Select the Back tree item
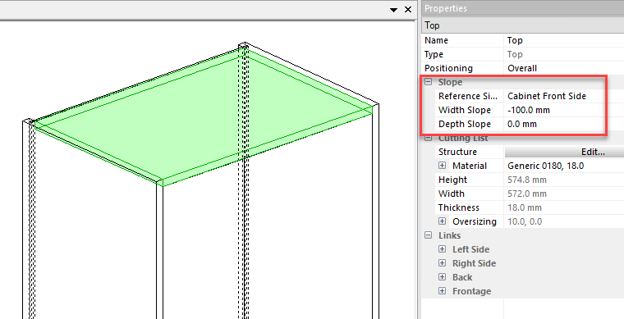624x319 pixels. (x=462, y=277)
